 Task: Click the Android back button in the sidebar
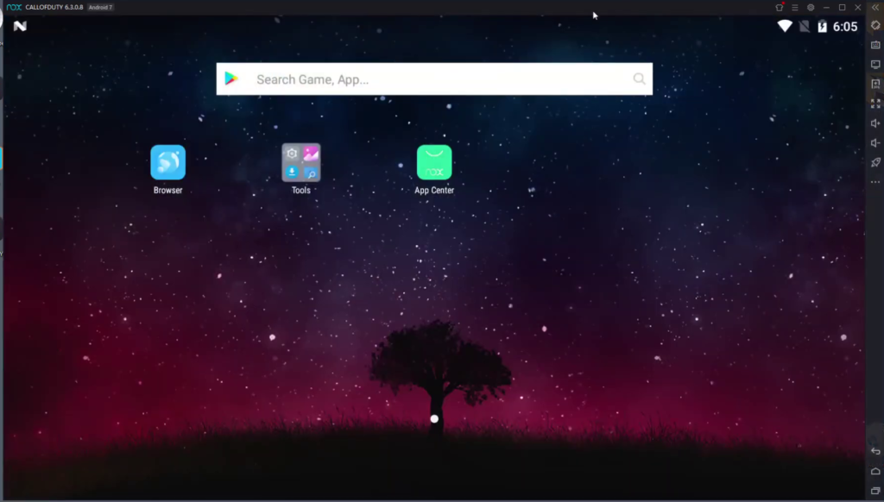[x=875, y=451]
